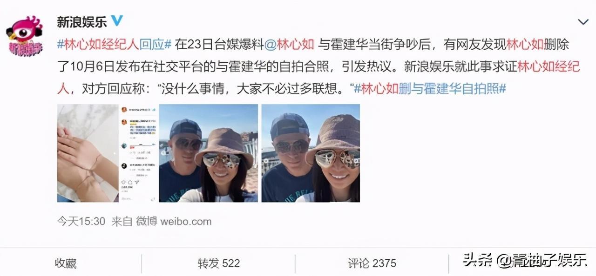Screen dimensions: 596x276
Task: Open the middle couple selfie photo
Action: (208, 153)
